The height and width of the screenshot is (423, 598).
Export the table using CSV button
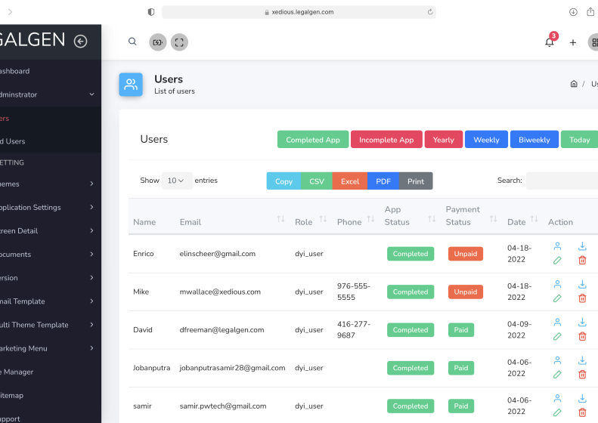[316, 181]
